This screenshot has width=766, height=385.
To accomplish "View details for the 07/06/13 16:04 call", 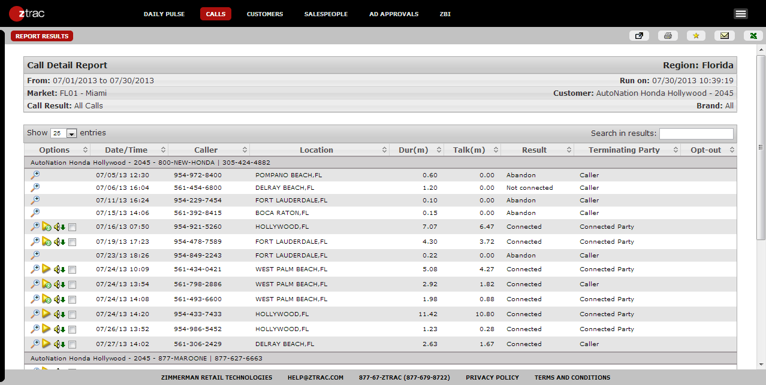I will pos(35,187).
